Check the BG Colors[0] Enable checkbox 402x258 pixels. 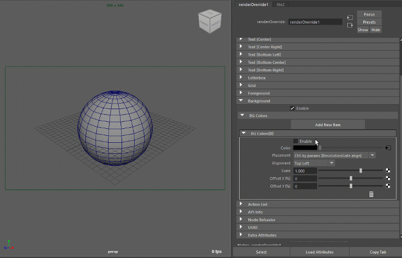(x=295, y=141)
